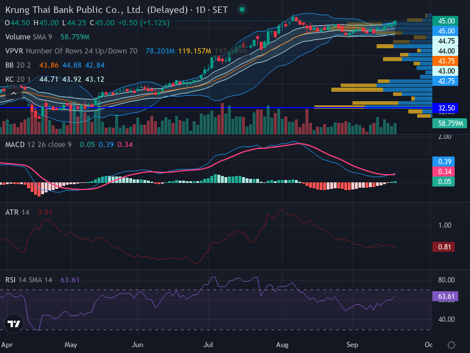The height and width of the screenshot is (353, 470).
Task: Click the ATR 0.81 value tag
Action: point(444,247)
